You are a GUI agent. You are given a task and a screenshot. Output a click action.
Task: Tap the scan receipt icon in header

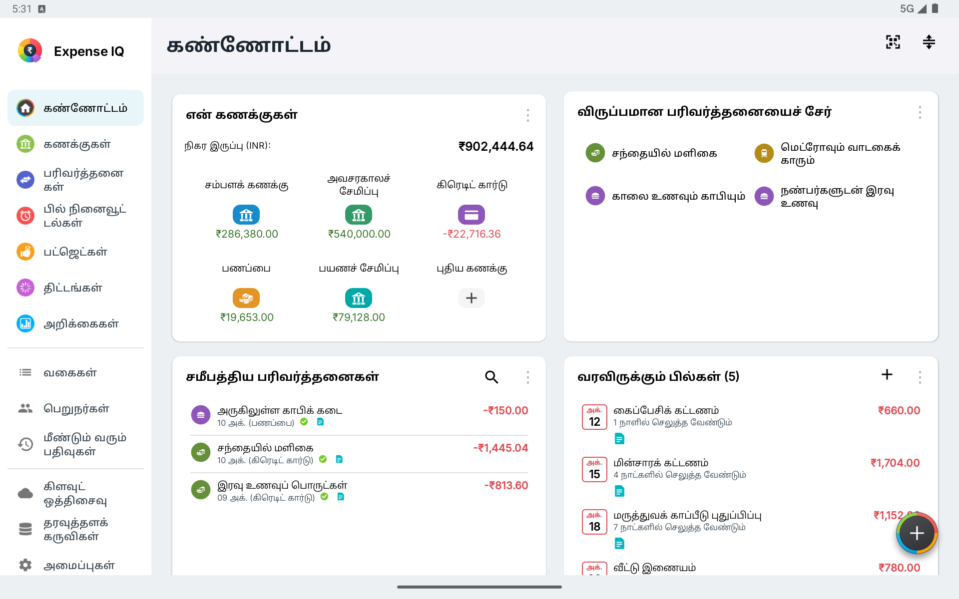[893, 42]
